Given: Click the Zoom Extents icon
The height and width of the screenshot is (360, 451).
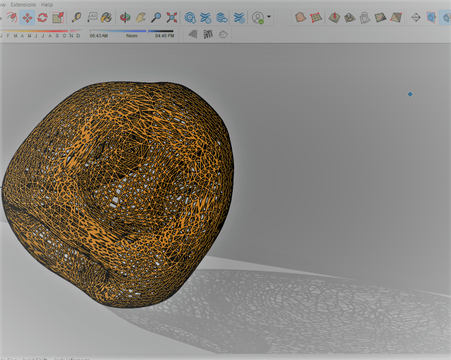Looking at the screenshot, I should pos(171,18).
